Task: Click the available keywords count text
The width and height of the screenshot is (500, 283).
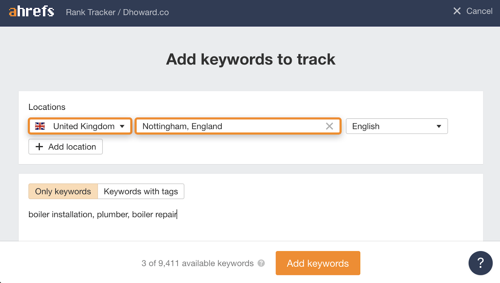Action: (197, 263)
